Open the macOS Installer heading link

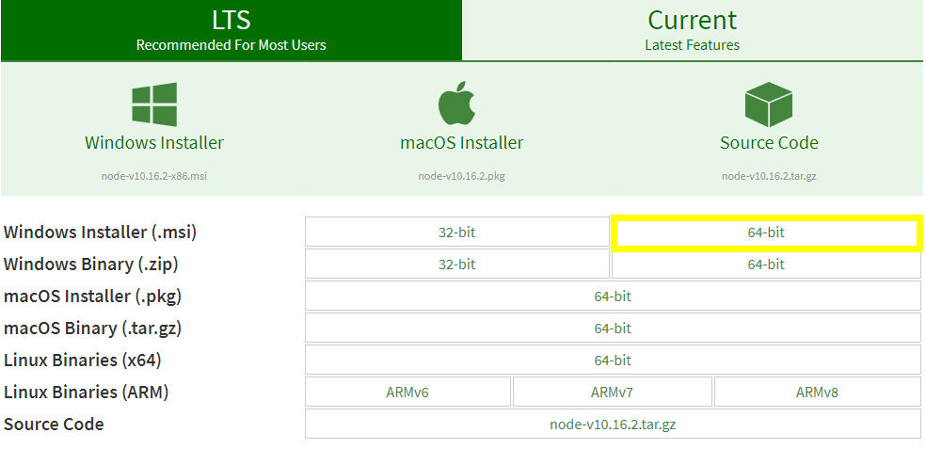[462, 143]
